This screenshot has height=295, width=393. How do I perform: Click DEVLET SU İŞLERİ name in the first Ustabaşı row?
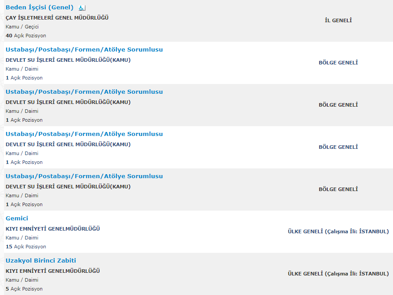68,60
